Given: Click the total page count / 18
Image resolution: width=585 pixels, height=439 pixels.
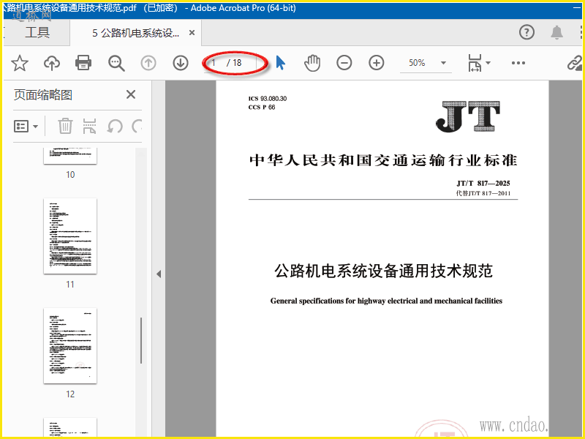Looking at the screenshot, I should coord(234,63).
